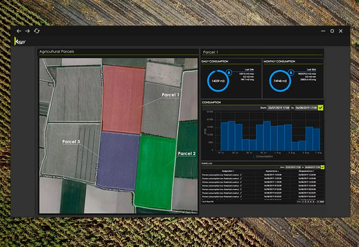Jump to page 11 of events

click(x=317, y=202)
